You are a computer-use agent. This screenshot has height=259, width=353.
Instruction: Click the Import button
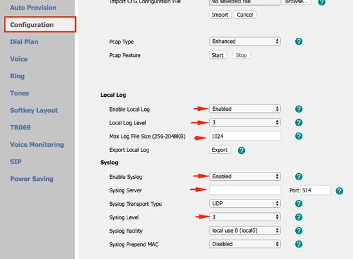[220, 15]
